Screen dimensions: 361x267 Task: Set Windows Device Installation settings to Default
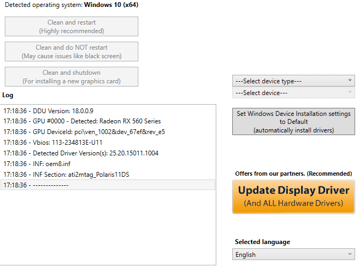294,122
